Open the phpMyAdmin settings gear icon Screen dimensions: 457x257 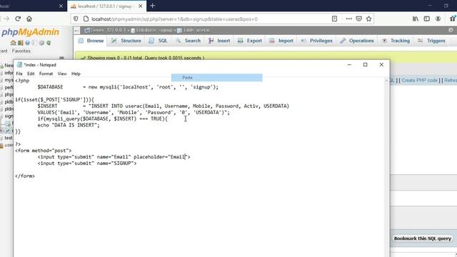click(x=41, y=43)
